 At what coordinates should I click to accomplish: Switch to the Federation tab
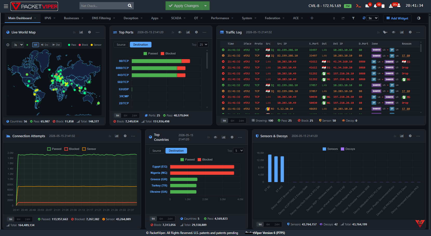(x=273, y=18)
